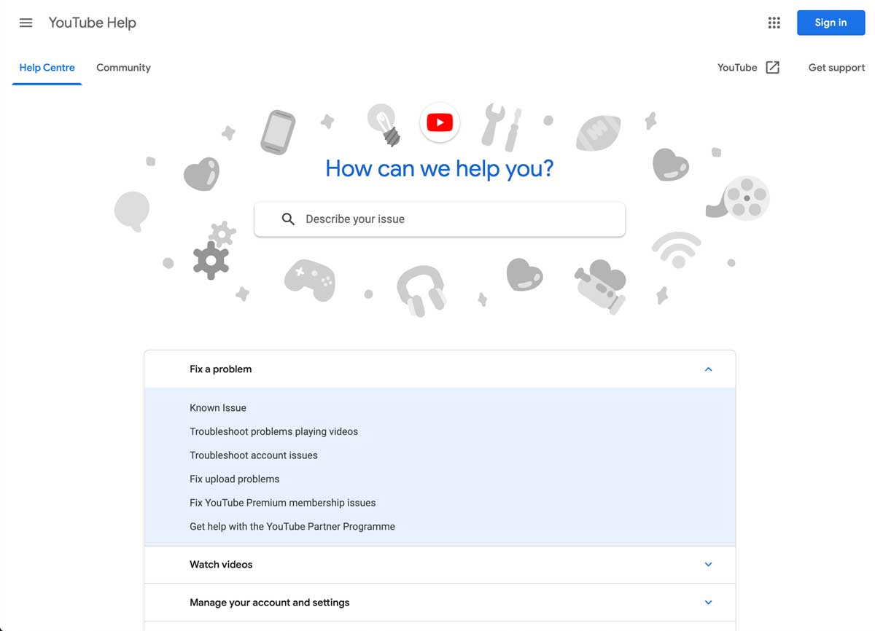Click the headphones illustration
Screen dimensions: 875x631
tap(421, 290)
